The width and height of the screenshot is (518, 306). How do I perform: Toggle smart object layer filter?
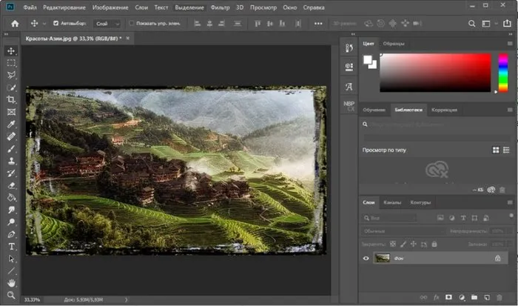485,218
